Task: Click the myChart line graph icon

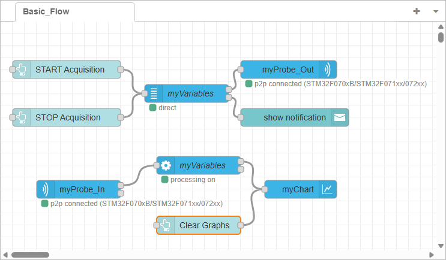Action: pyautogui.click(x=328, y=189)
